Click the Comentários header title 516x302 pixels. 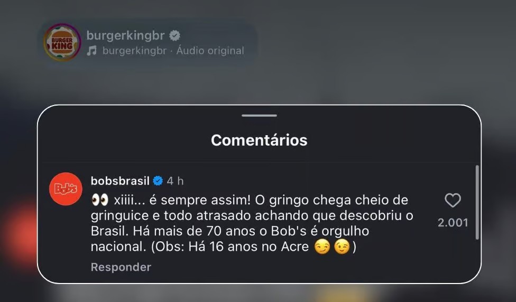click(x=259, y=140)
